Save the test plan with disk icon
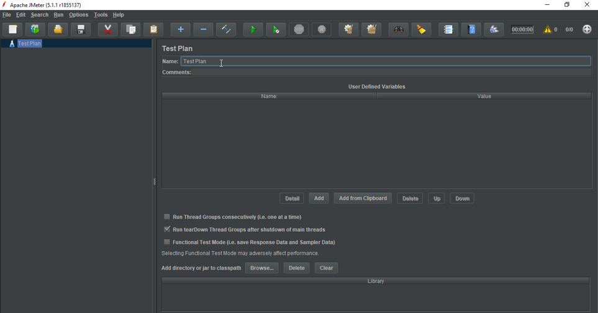 click(81, 29)
